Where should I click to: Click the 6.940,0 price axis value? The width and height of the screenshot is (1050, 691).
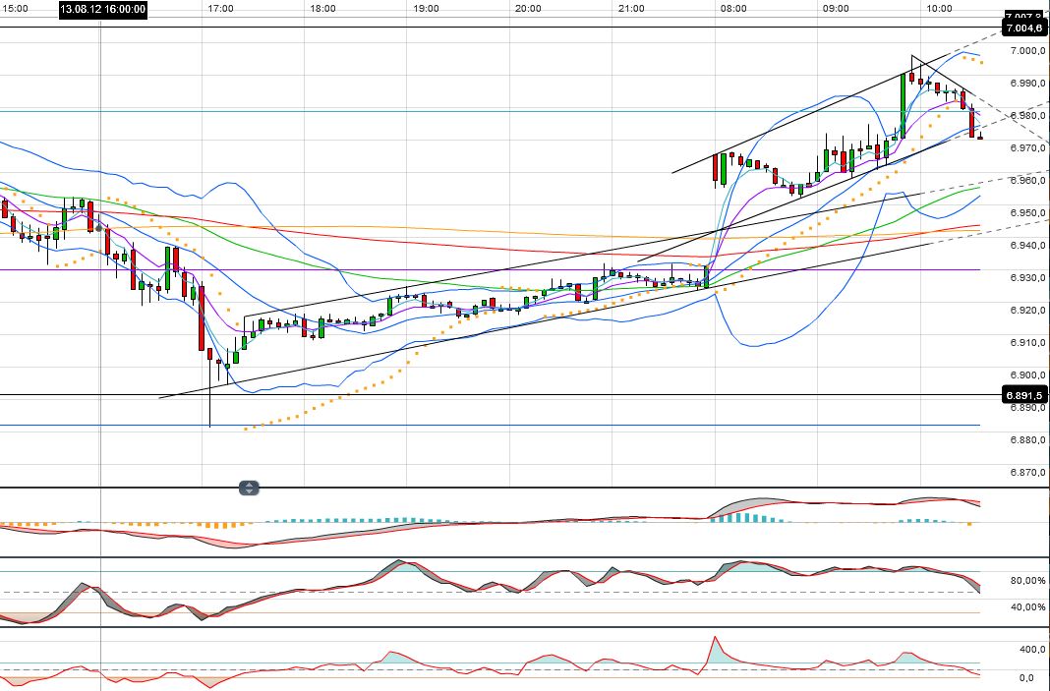[1028, 245]
